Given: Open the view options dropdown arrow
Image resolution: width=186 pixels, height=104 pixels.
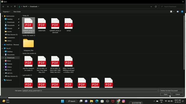Looking at the screenshot, I should 174,12.
